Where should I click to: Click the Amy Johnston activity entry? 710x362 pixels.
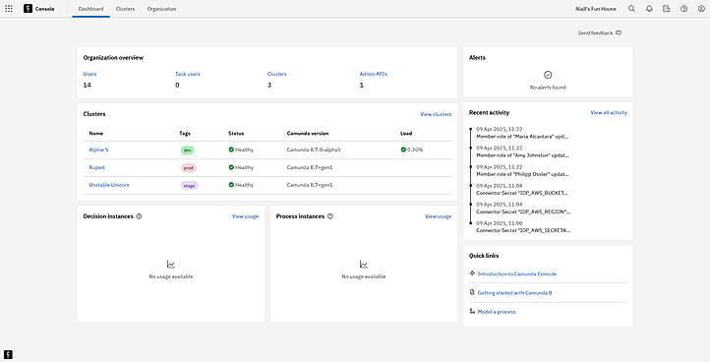(x=522, y=151)
